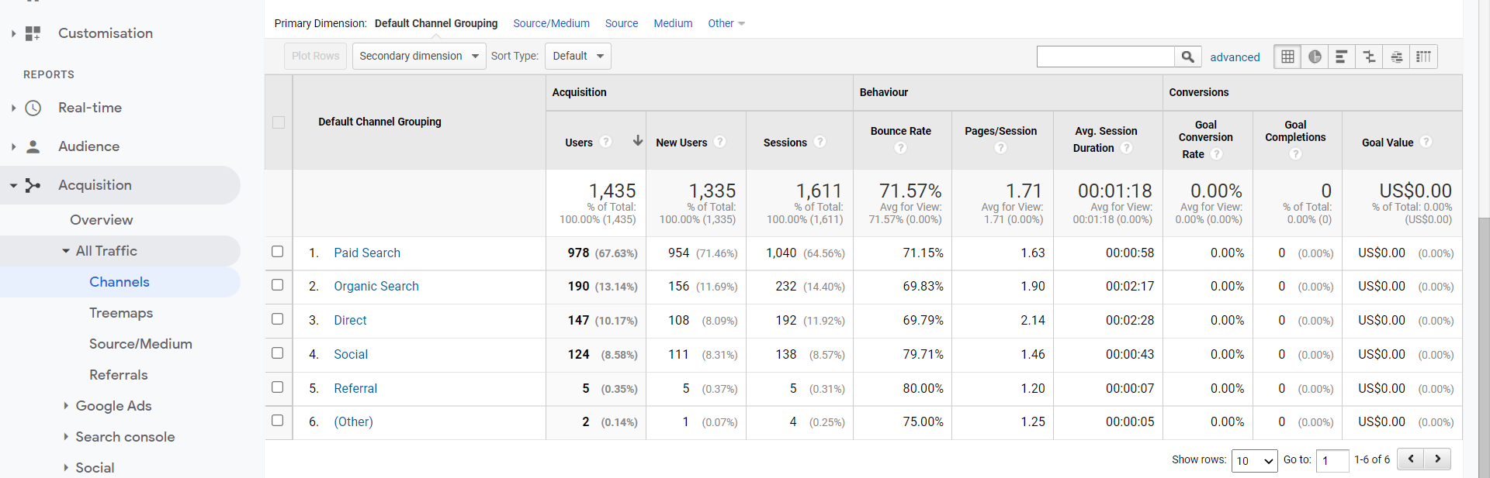Open the Real-time clock icon
The width and height of the screenshot is (1490, 478).
[33, 108]
